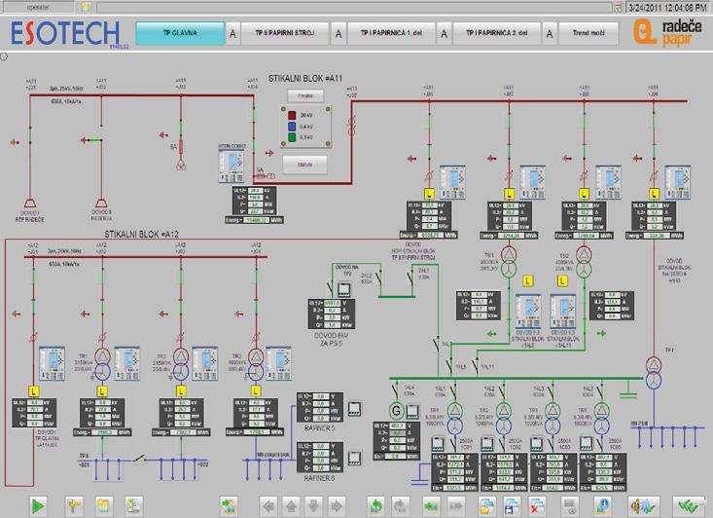This screenshot has width=713, height=518.
Task: Click the yellow icon next to operater field
Action: [x=86, y=7]
